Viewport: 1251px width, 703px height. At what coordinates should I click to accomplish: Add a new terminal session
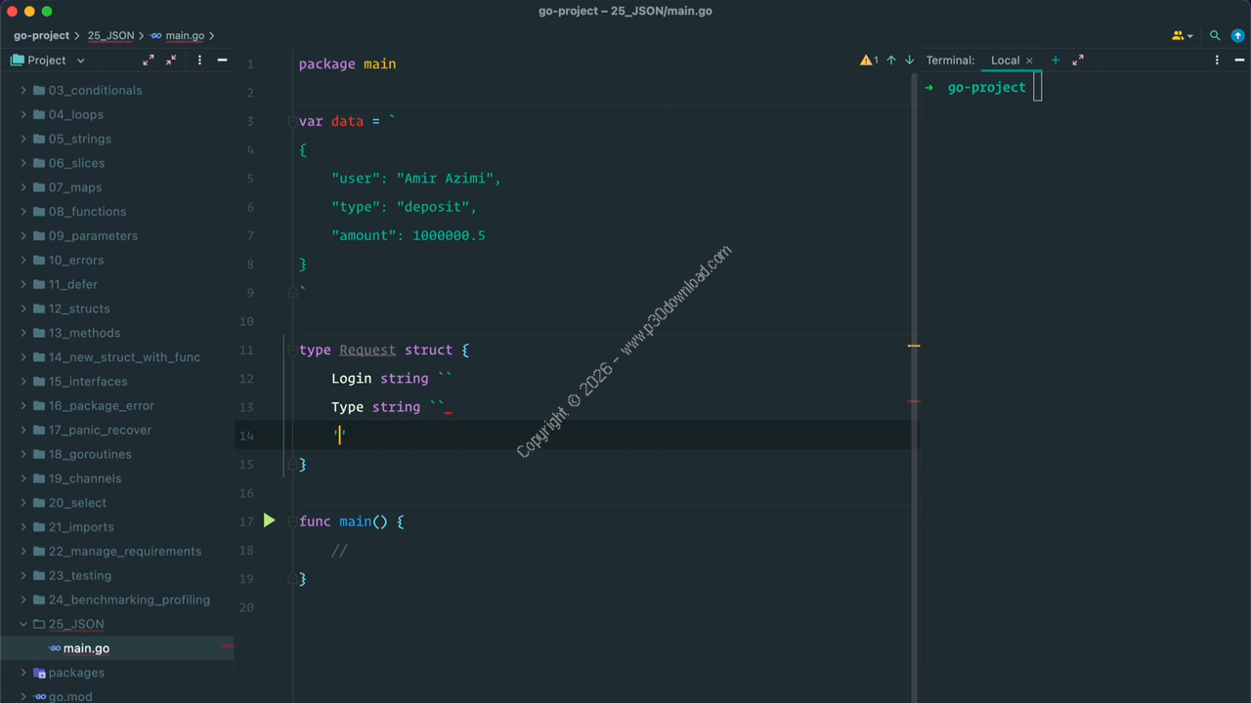pyautogui.click(x=1055, y=61)
